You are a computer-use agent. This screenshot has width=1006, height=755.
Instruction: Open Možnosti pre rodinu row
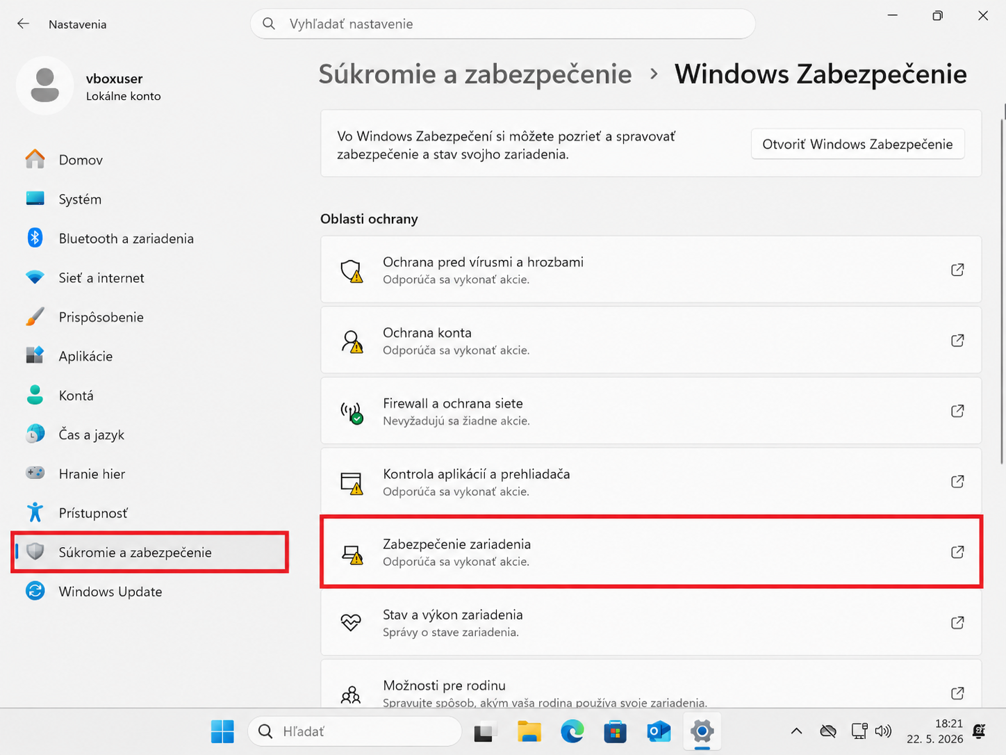(x=651, y=685)
